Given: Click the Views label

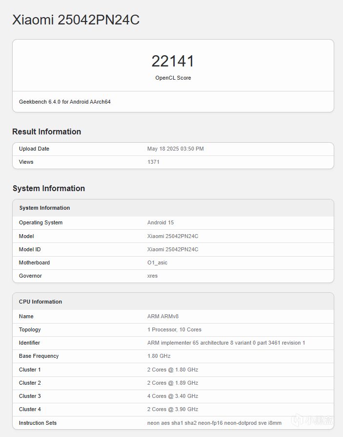Looking at the screenshot, I should point(26,162).
